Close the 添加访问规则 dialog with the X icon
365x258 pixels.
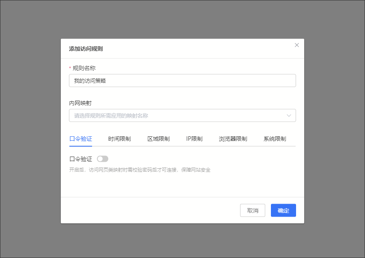296,45
